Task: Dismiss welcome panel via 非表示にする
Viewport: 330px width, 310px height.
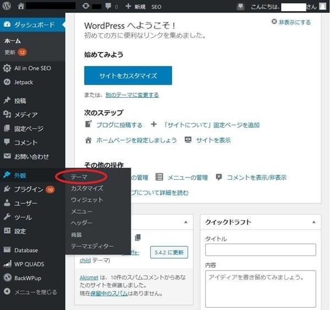Action: point(291,22)
